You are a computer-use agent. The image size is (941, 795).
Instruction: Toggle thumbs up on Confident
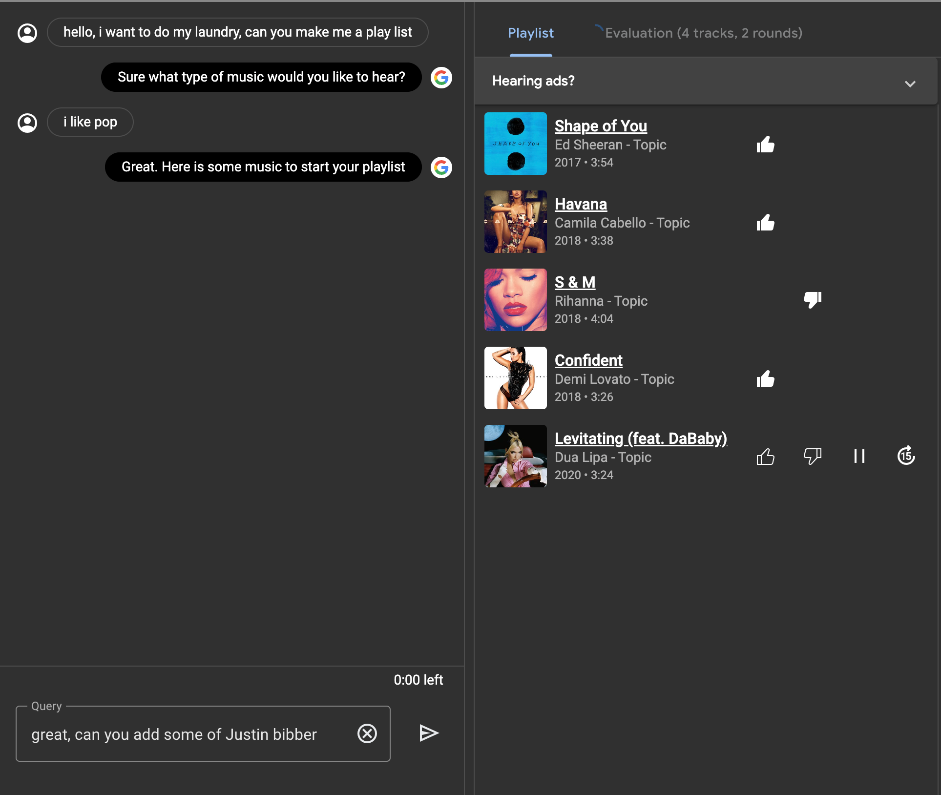pyautogui.click(x=765, y=378)
